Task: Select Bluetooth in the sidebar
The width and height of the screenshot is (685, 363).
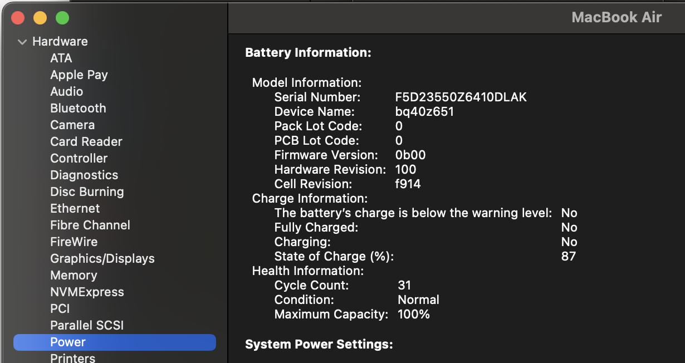Action: [x=78, y=108]
